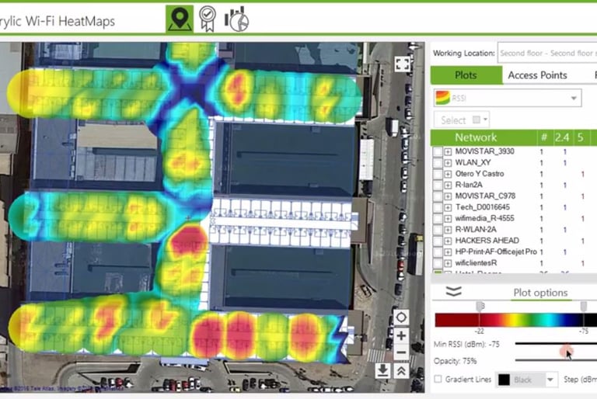Click the Min RSSI slider track

point(556,343)
